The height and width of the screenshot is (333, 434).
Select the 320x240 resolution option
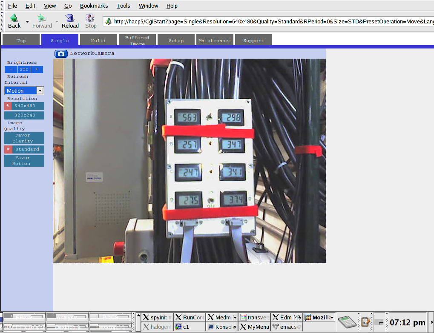click(x=24, y=115)
